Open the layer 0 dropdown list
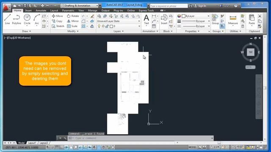 pos(119,26)
